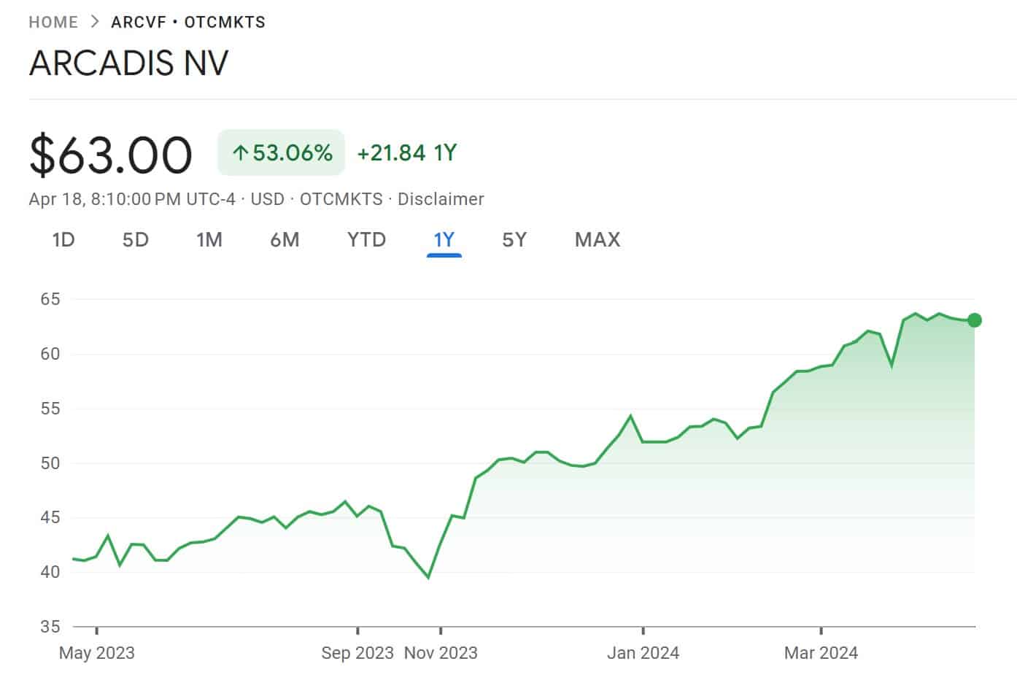Click the May 2023 axis label
Image resolution: width=1017 pixels, height=680 pixels.
96,652
